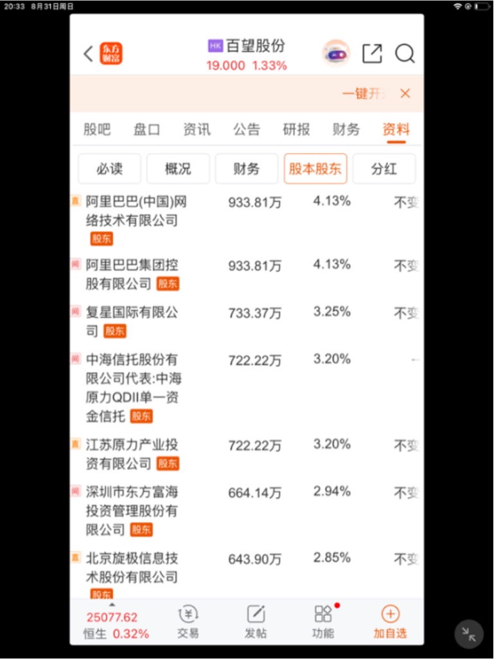494x659 pixels.
Task: Add stock via 加自选 button
Action: pyautogui.click(x=390, y=622)
